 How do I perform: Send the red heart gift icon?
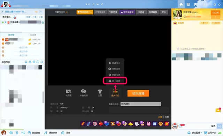click(x=101, y=124)
